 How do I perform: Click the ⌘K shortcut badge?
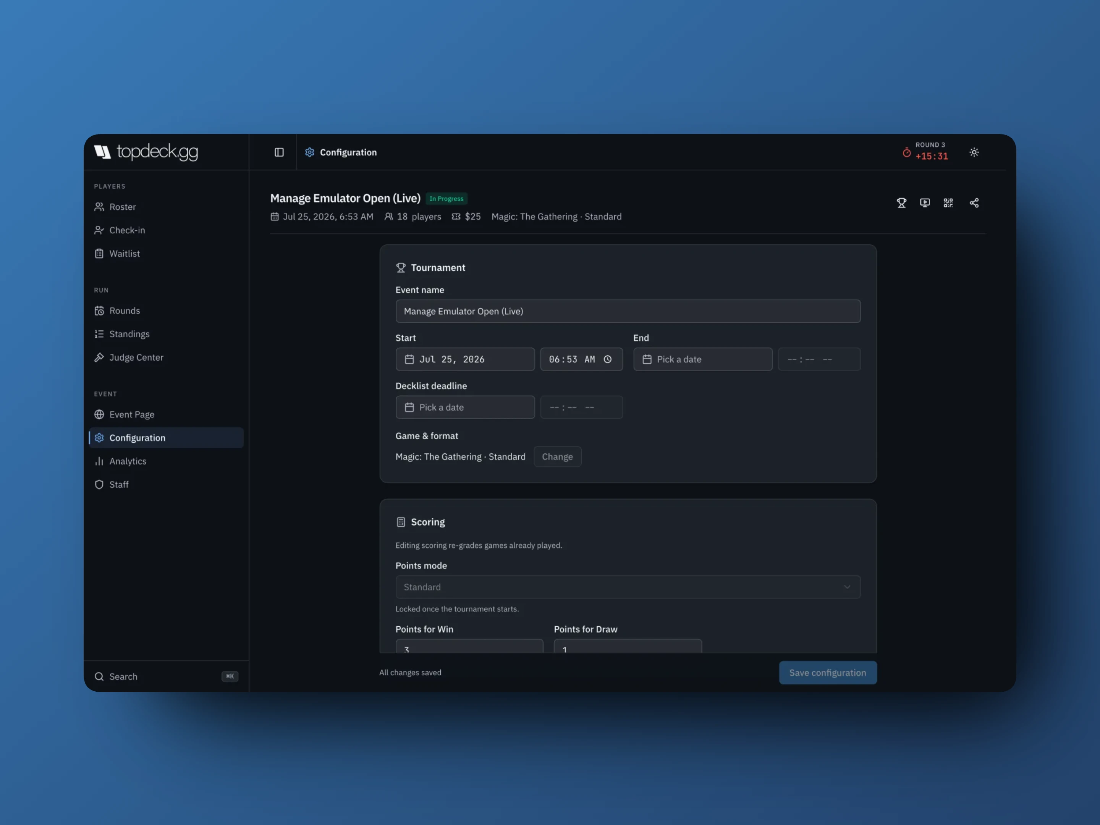[230, 676]
